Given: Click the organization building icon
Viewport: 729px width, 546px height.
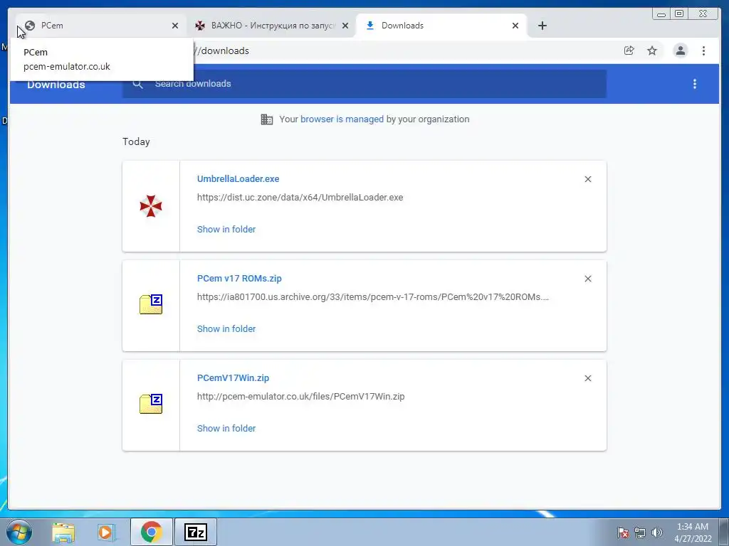Looking at the screenshot, I should (x=267, y=119).
